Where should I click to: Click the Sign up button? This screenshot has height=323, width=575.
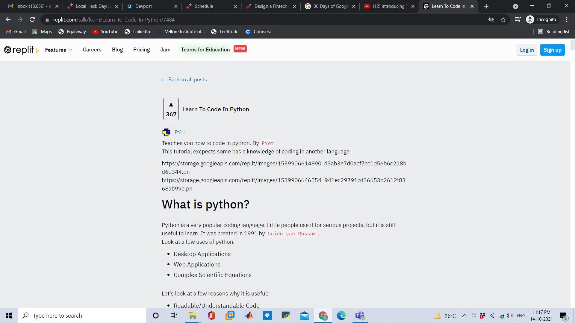pyautogui.click(x=552, y=50)
